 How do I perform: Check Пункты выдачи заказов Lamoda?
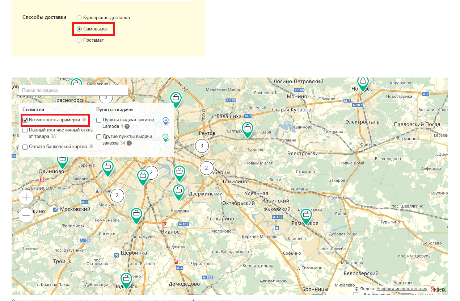click(x=99, y=120)
